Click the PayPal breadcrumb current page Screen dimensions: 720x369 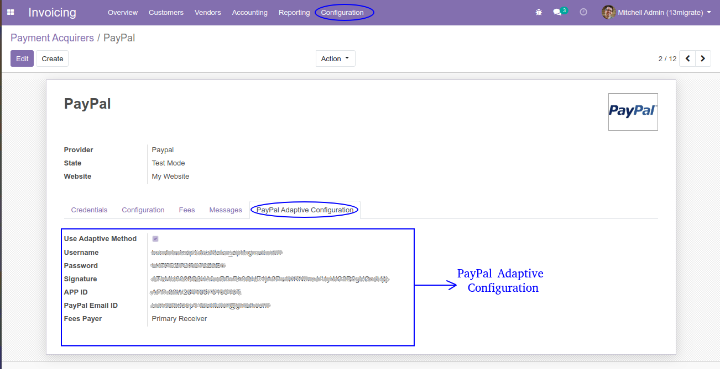[x=119, y=38]
